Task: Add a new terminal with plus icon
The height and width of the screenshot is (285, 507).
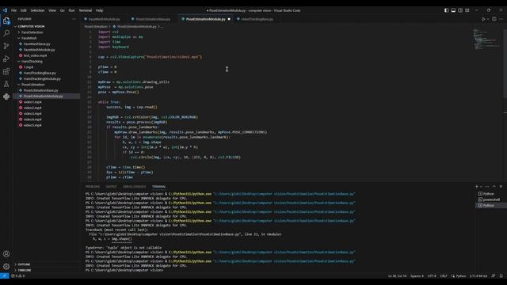Action: pyautogui.click(x=477, y=187)
